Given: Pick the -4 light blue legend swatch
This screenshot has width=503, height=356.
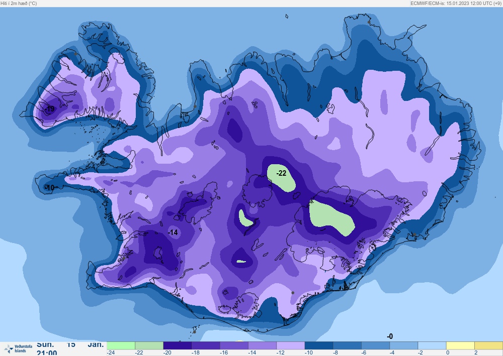Looking at the screenshot, I should [x=404, y=345].
